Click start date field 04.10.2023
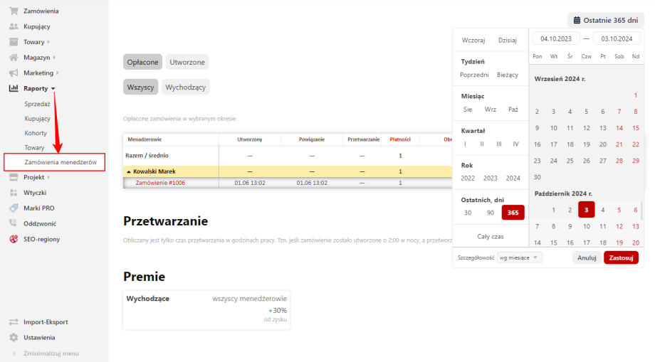The height and width of the screenshot is (362, 655). click(x=556, y=39)
